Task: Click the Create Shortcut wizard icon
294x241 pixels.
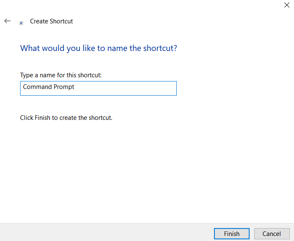Action: (21, 23)
